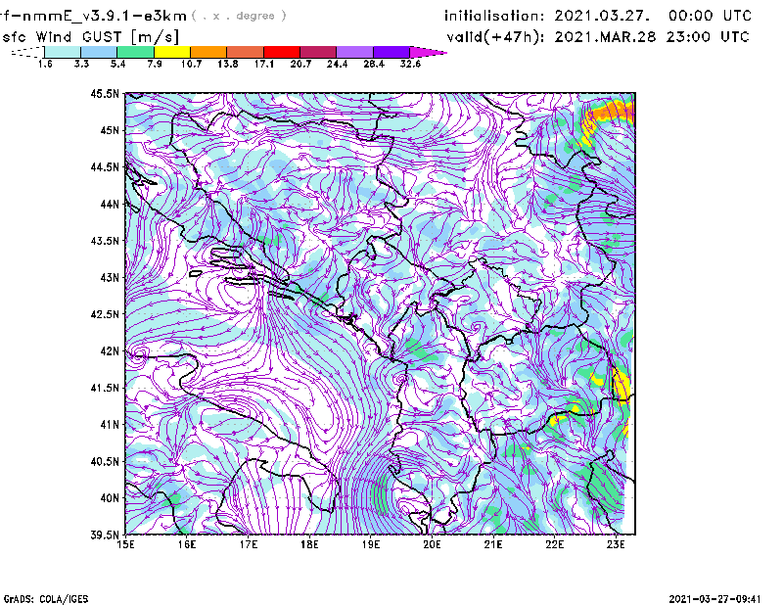
Task: Click the '42.5N' latitude label
Action: (x=105, y=314)
